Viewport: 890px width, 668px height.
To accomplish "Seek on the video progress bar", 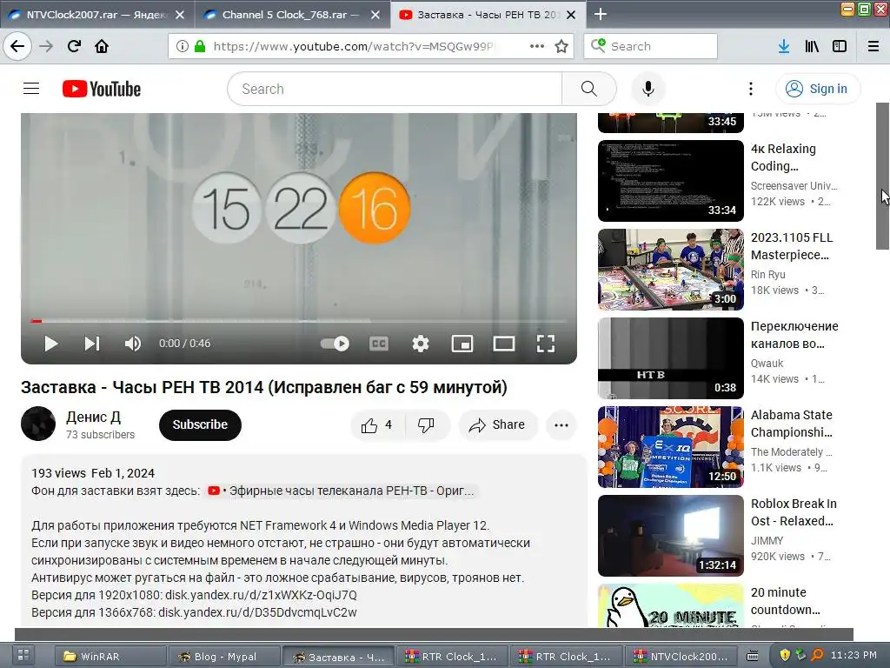I will 299,321.
